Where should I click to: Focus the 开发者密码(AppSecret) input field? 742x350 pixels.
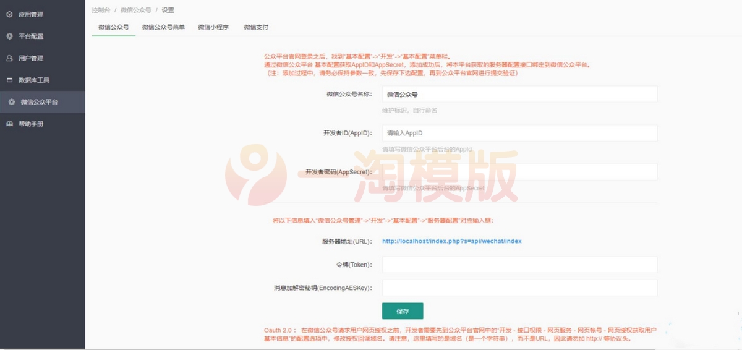[519, 172]
